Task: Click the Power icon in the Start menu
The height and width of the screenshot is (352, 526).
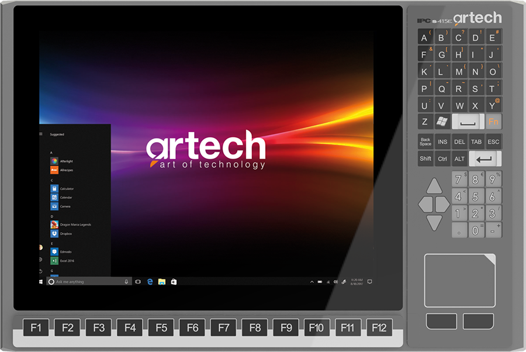Action: [40, 271]
